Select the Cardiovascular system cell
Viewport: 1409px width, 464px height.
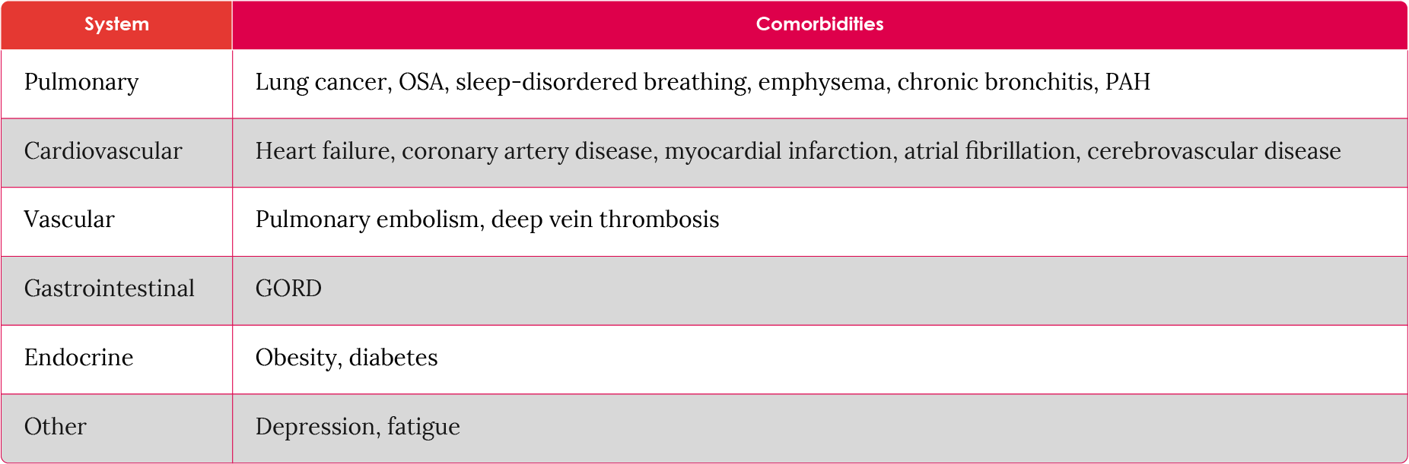(x=103, y=151)
